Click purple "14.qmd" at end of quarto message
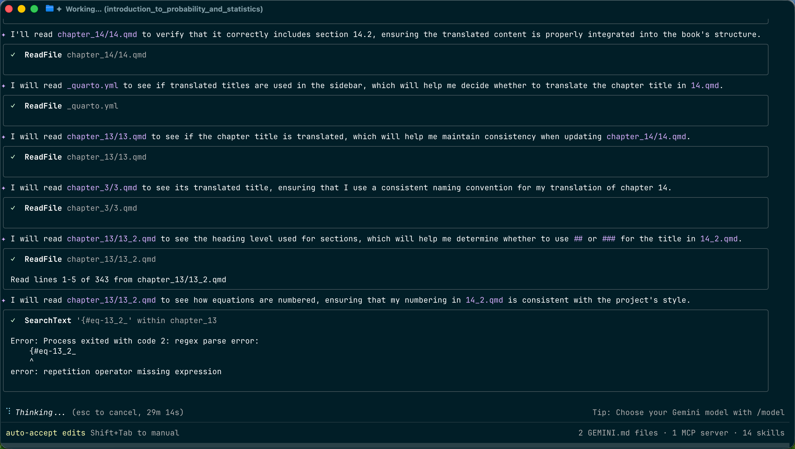Viewport: 795px width, 449px height. point(705,86)
